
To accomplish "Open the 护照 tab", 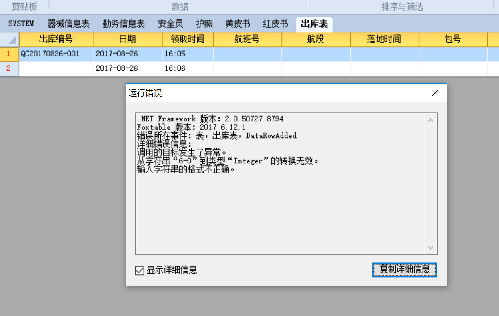I will click(x=204, y=24).
